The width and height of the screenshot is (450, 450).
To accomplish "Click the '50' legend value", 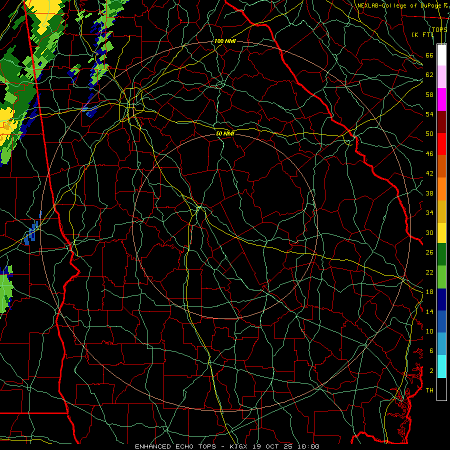I will click(429, 134).
